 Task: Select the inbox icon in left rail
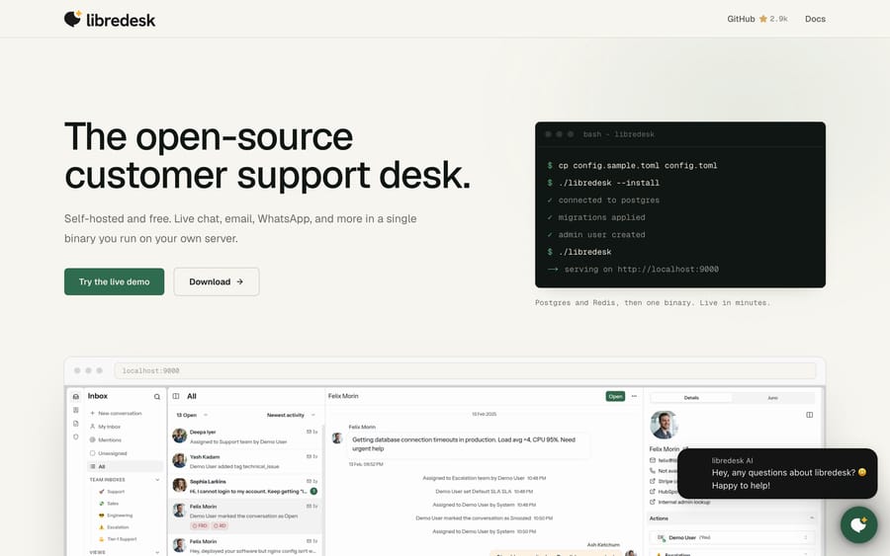click(x=75, y=396)
